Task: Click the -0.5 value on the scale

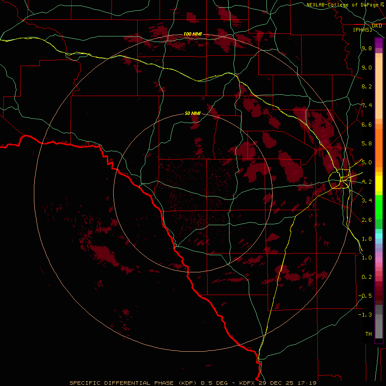Action: pyautogui.click(x=365, y=296)
